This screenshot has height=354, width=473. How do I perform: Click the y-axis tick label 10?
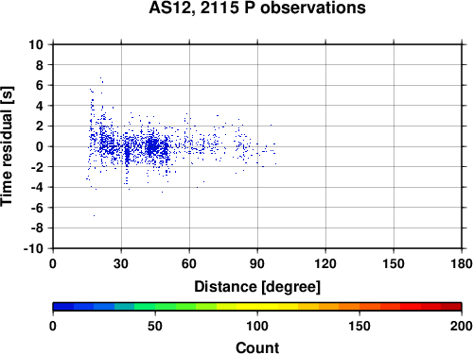tap(36, 44)
